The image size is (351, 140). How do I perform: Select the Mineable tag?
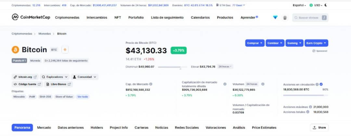point(19,97)
